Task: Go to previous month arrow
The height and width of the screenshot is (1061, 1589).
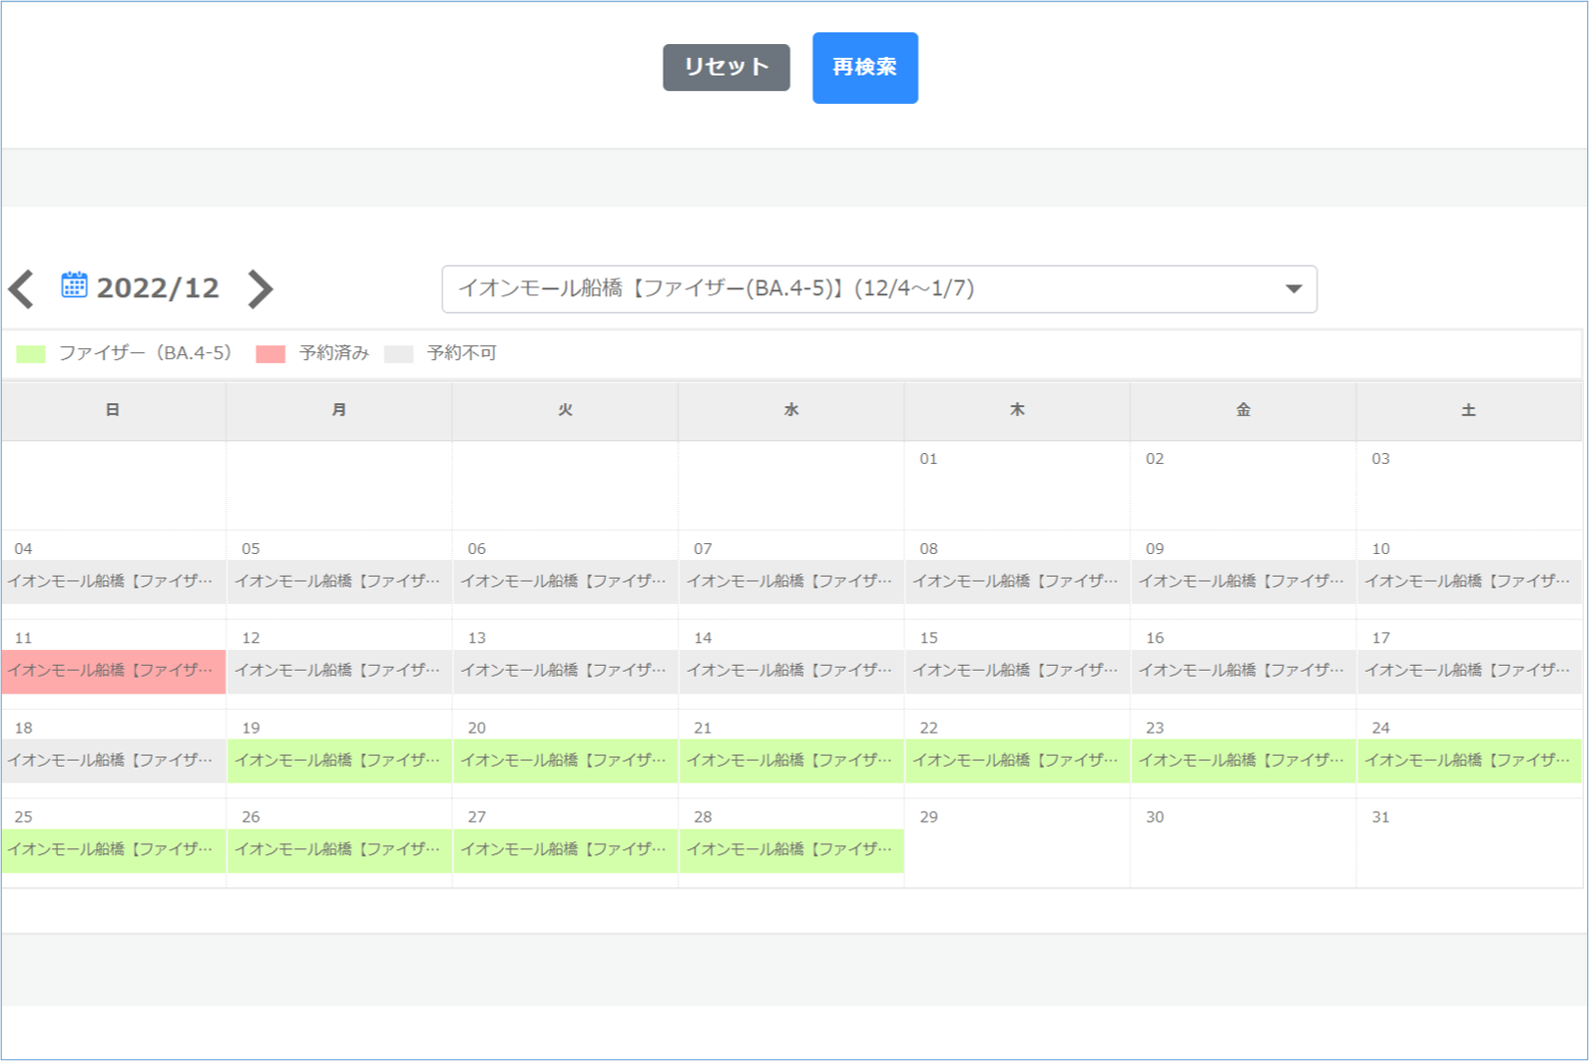Action: (22, 288)
